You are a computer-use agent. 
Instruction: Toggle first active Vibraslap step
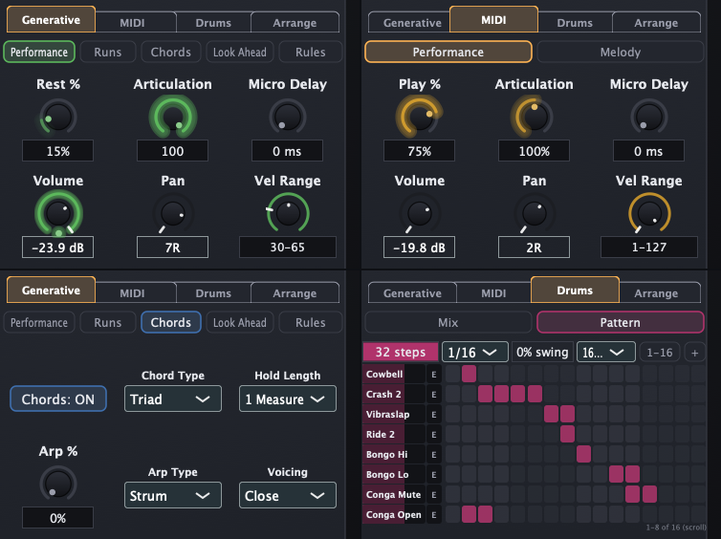[x=551, y=415]
